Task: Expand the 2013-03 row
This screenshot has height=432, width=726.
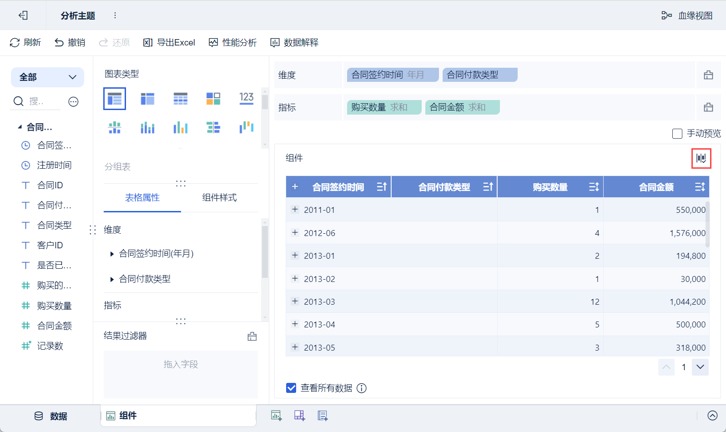Action: pyautogui.click(x=295, y=301)
